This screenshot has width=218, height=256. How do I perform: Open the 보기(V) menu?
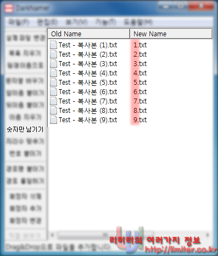coord(76,22)
